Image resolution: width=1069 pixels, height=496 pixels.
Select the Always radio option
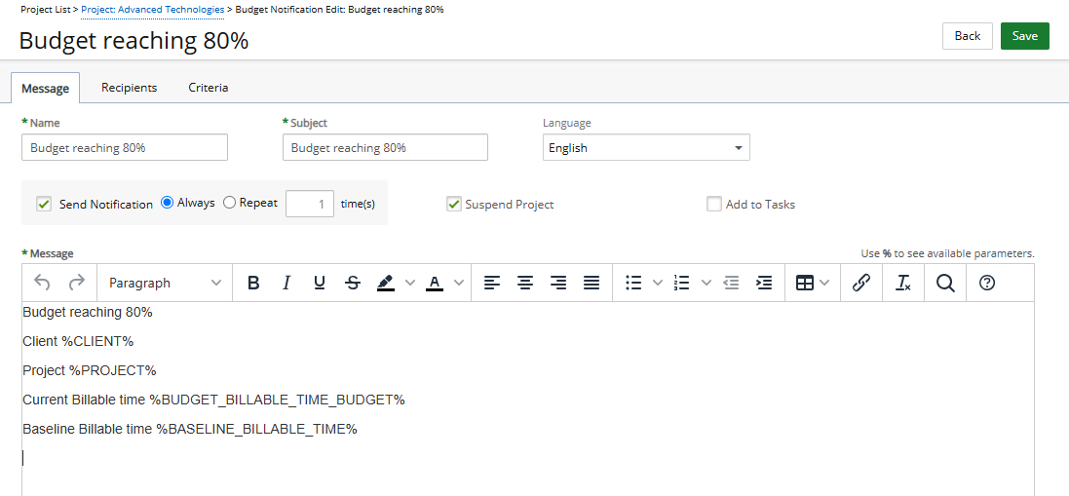(x=167, y=203)
